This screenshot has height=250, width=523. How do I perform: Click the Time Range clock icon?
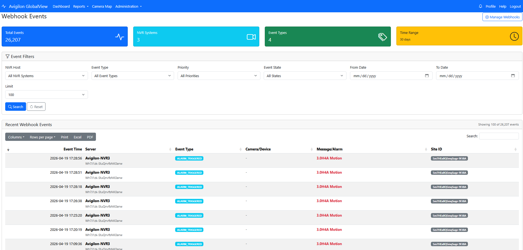[x=514, y=36]
